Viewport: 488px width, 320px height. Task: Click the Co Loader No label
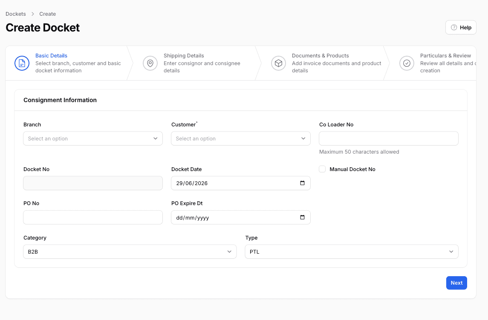pos(336,125)
